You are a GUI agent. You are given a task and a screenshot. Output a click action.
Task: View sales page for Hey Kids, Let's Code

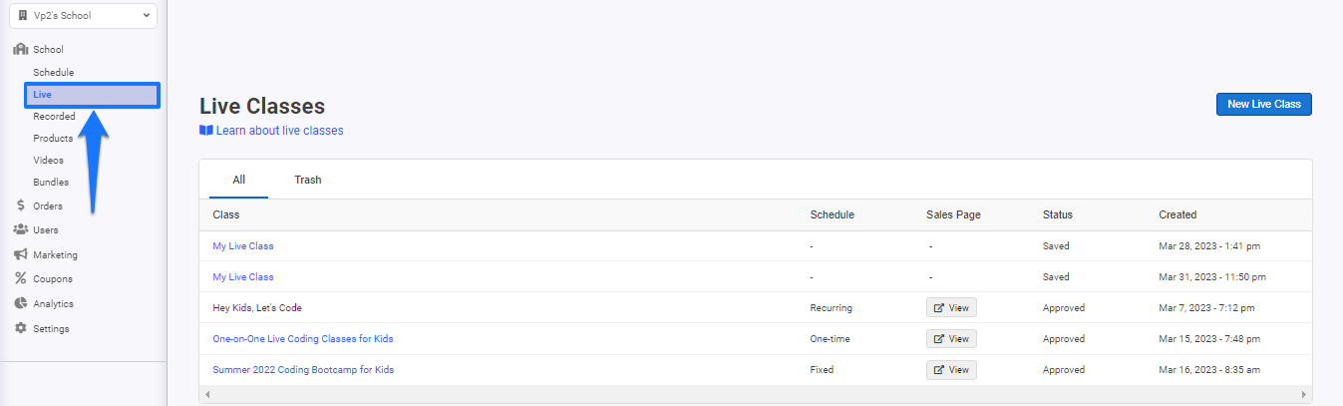951,307
